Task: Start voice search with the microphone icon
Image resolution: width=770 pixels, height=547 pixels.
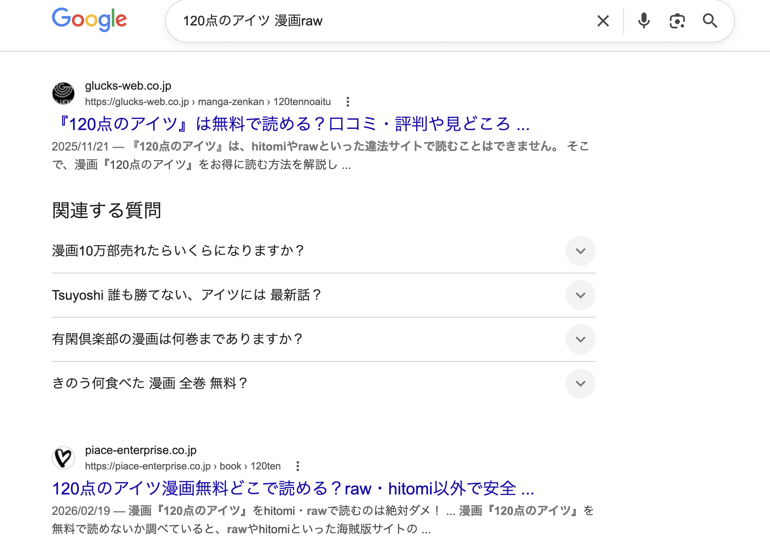Action: click(x=644, y=21)
